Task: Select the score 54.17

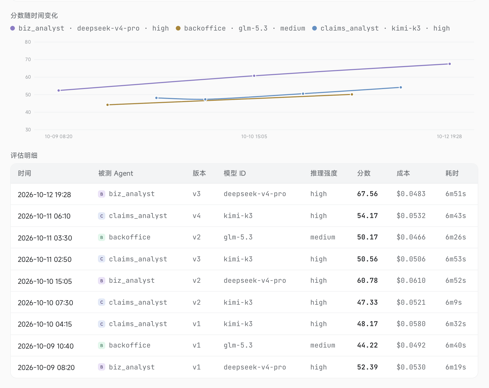Action: tap(368, 216)
